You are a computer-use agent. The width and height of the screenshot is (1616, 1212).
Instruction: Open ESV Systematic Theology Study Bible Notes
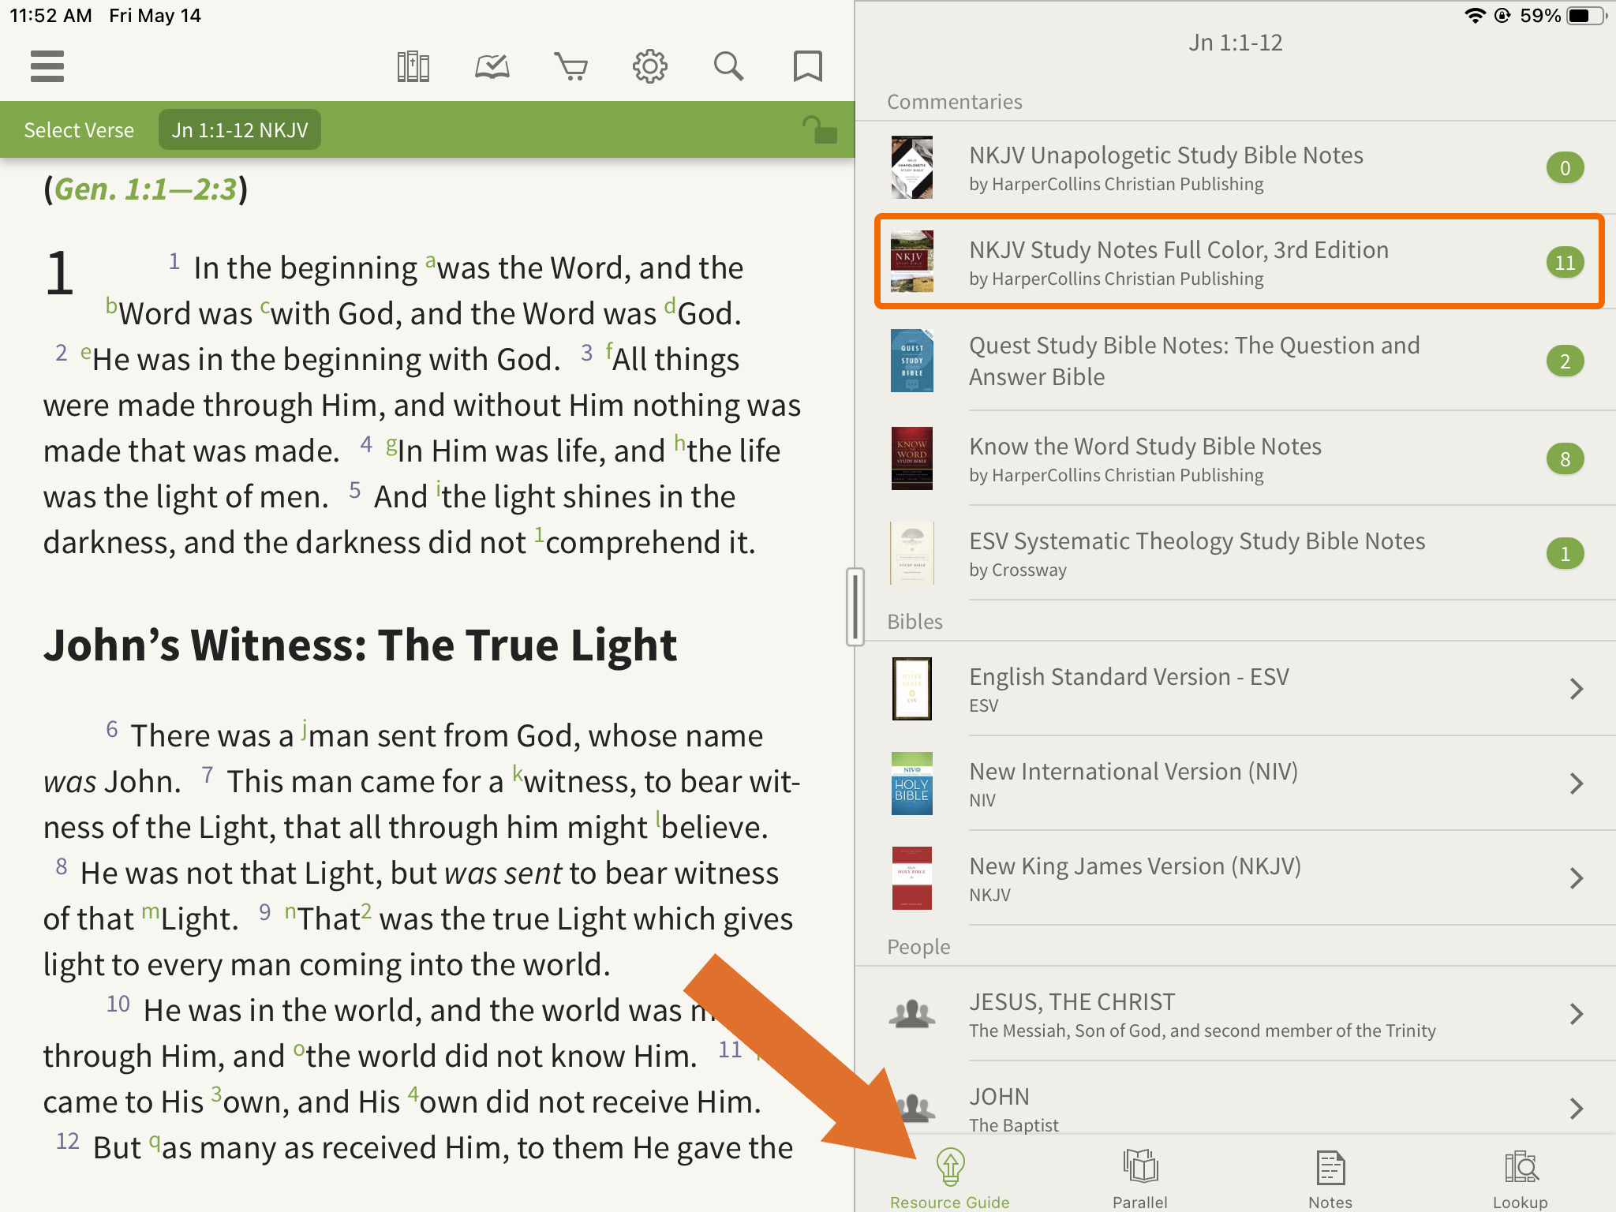[x=1236, y=553]
